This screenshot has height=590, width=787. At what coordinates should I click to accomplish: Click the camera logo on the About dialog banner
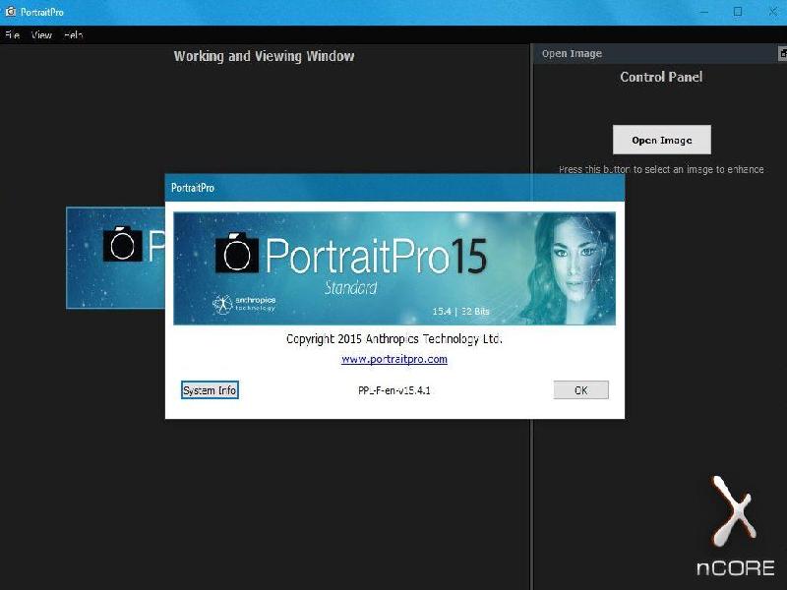(x=237, y=253)
